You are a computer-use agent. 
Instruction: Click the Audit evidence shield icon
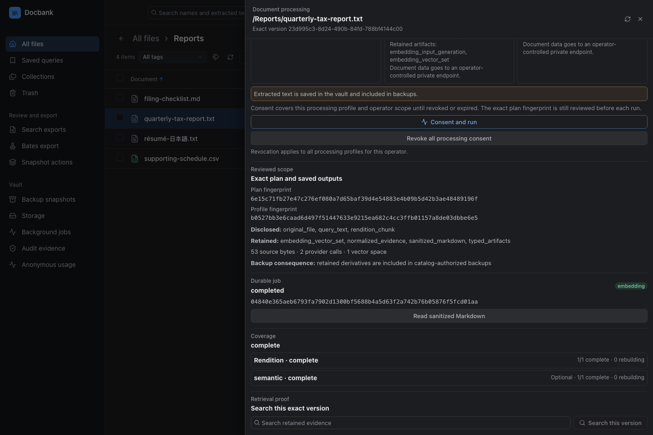[x=13, y=248]
